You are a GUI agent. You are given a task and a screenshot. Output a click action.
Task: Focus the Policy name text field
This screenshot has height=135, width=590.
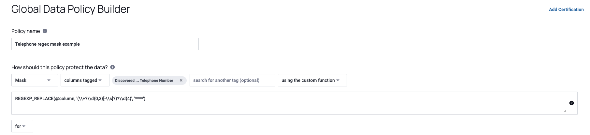(105, 44)
